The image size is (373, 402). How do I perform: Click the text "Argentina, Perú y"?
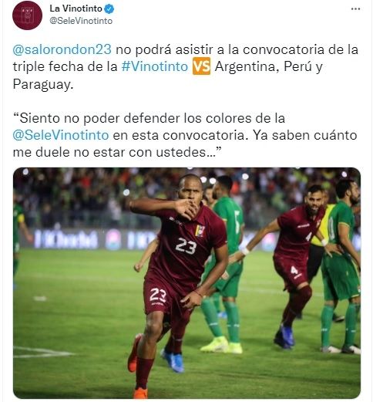point(268,67)
